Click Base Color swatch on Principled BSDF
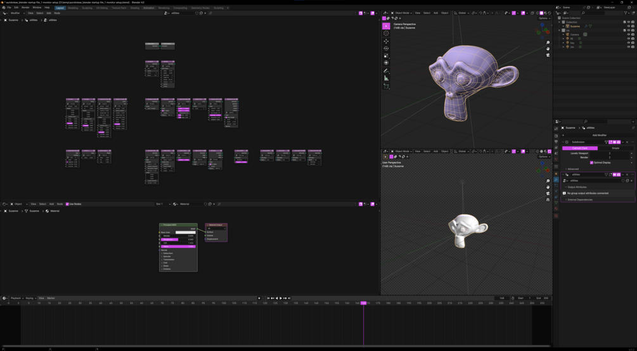637x351 pixels. [185, 233]
